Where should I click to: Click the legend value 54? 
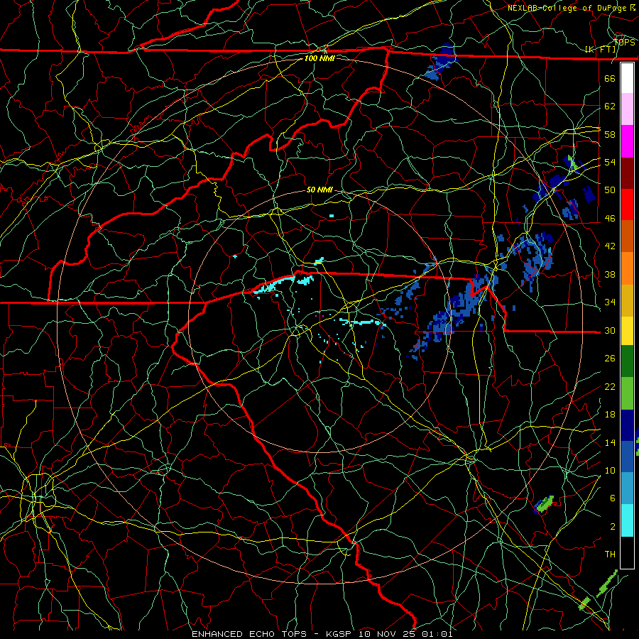(610, 162)
